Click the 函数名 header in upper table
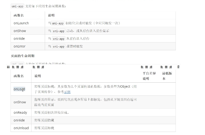This screenshot has width=205, height=135. point(19,16)
